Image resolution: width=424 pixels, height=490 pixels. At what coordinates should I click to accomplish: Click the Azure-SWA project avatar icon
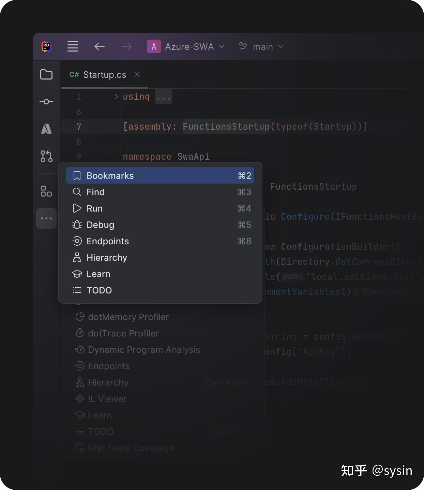154,46
